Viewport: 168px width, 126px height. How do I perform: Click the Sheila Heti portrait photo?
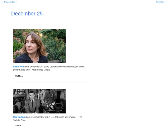click(x=39, y=46)
